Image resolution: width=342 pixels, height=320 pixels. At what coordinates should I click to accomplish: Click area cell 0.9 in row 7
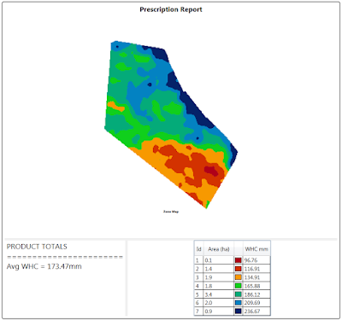pyautogui.click(x=219, y=311)
